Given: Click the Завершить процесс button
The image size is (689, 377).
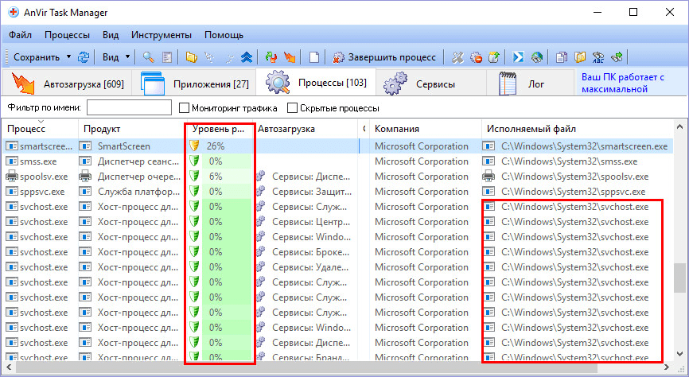Looking at the screenshot, I should click(x=385, y=57).
